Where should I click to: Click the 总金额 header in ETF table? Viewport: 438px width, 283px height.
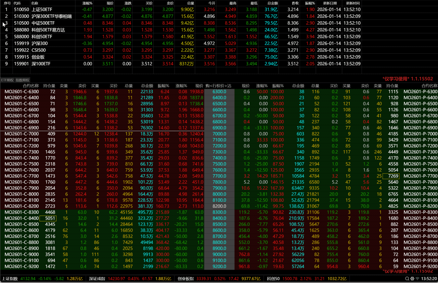272,3
